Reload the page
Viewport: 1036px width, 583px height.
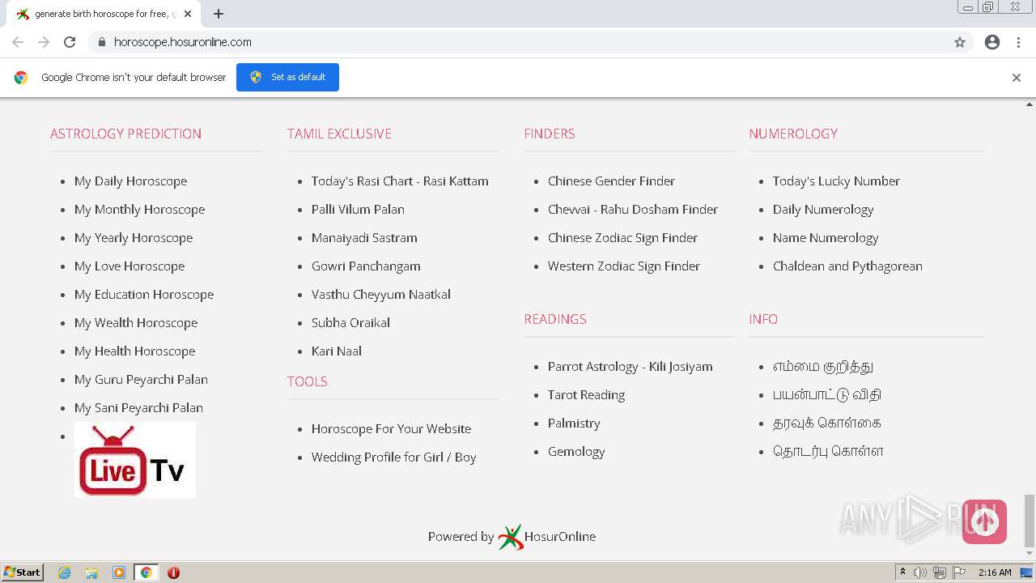[x=70, y=42]
